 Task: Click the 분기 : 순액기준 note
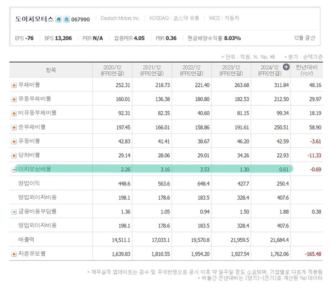(x=304, y=57)
